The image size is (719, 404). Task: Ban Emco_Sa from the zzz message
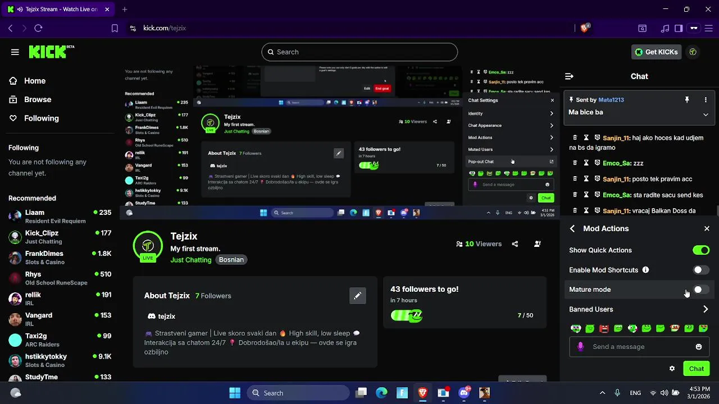tap(597, 163)
